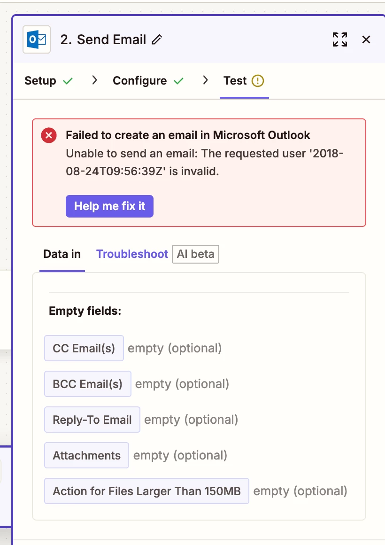Image resolution: width=385 pixels, height=545 pixels.
Task: Click the red error X icon
Action: click(x=49, y=135)
